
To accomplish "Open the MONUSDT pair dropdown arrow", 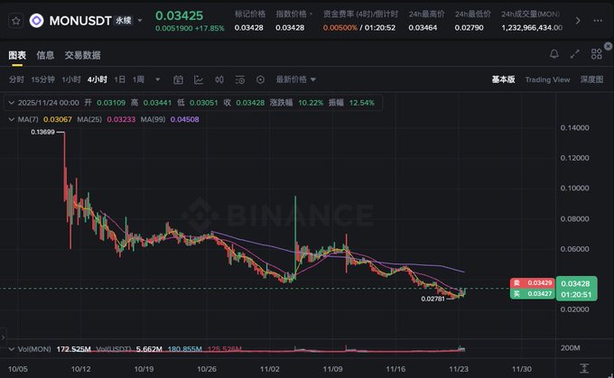I will [140, 21].
